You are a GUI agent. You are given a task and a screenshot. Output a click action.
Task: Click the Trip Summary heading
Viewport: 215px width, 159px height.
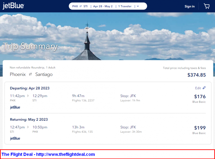pyautogui.click(x=30, y=46)
